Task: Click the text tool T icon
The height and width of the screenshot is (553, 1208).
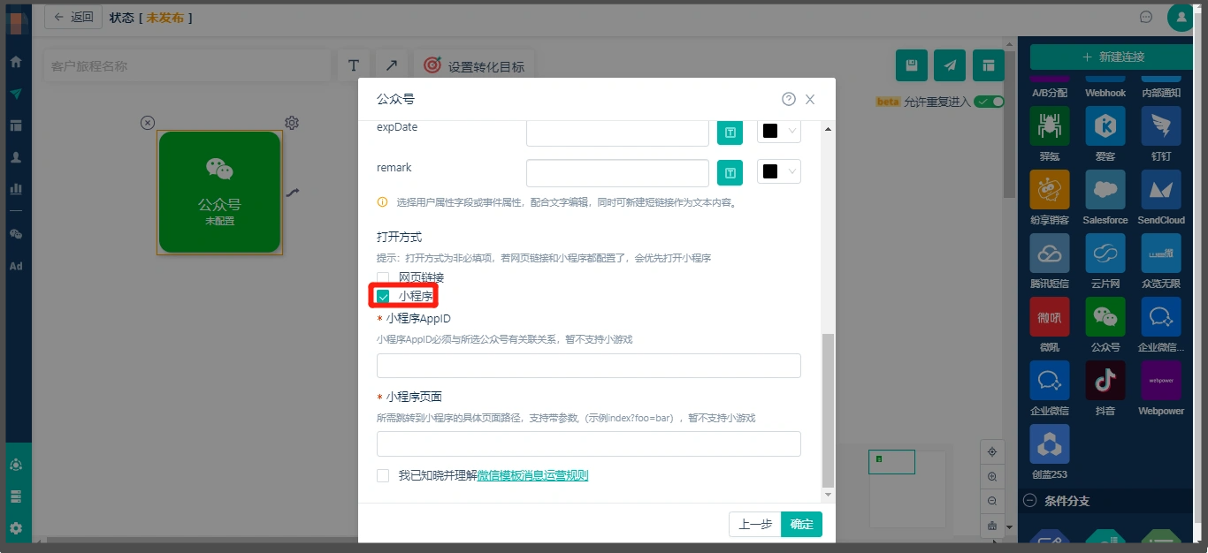Action: pos(354,65)
